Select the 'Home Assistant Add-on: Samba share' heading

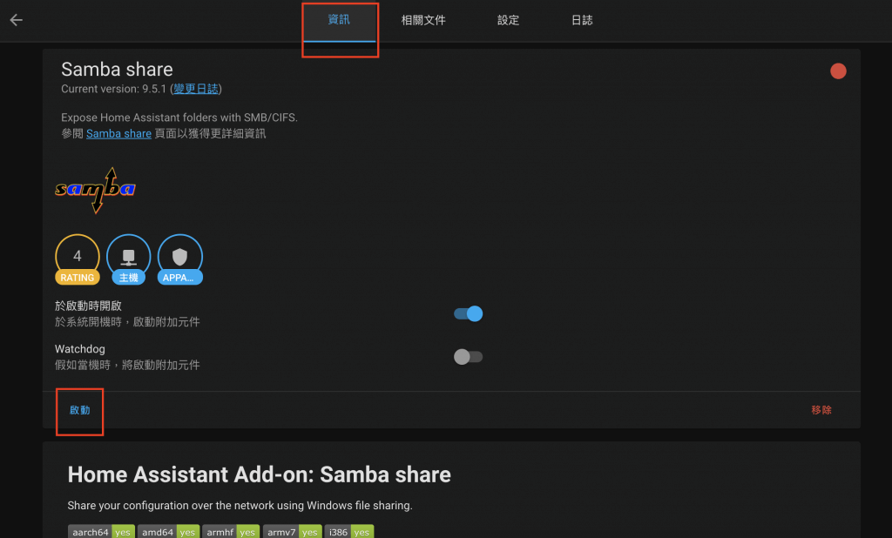(x=260, y=474)
